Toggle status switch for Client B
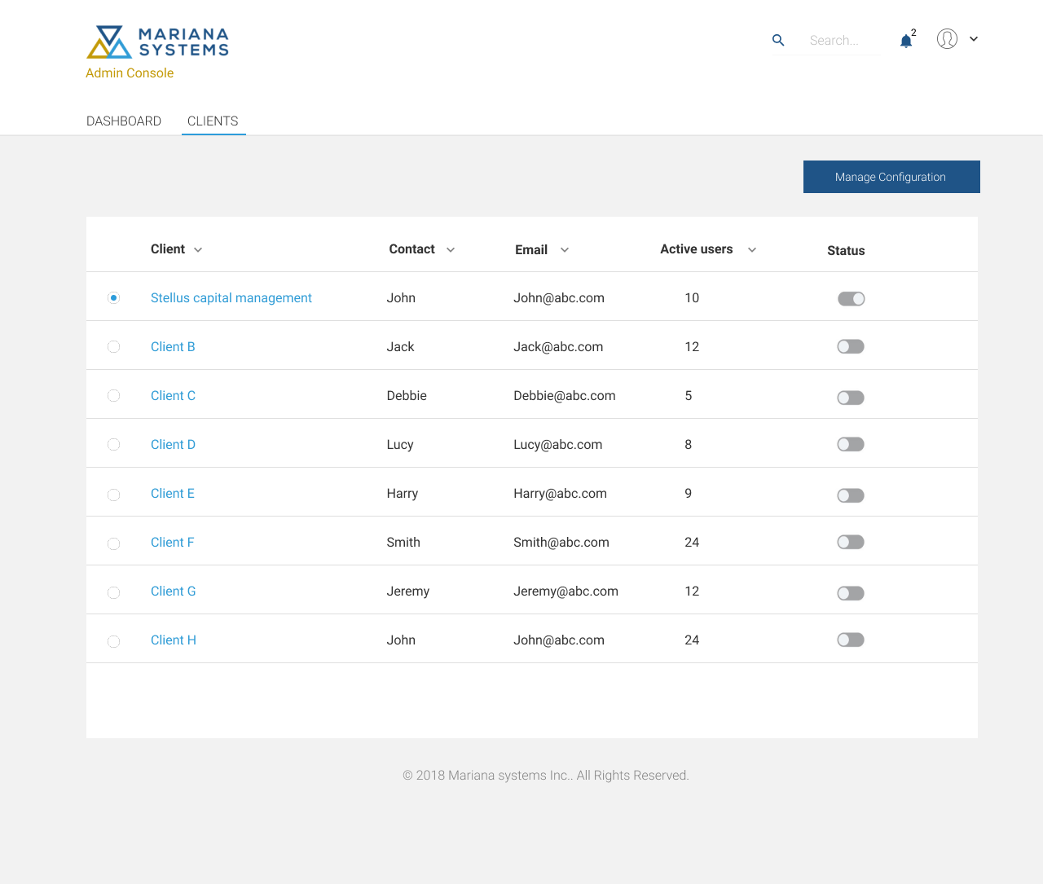Viewport: 1043px width, 884px height. click(851, 346)
